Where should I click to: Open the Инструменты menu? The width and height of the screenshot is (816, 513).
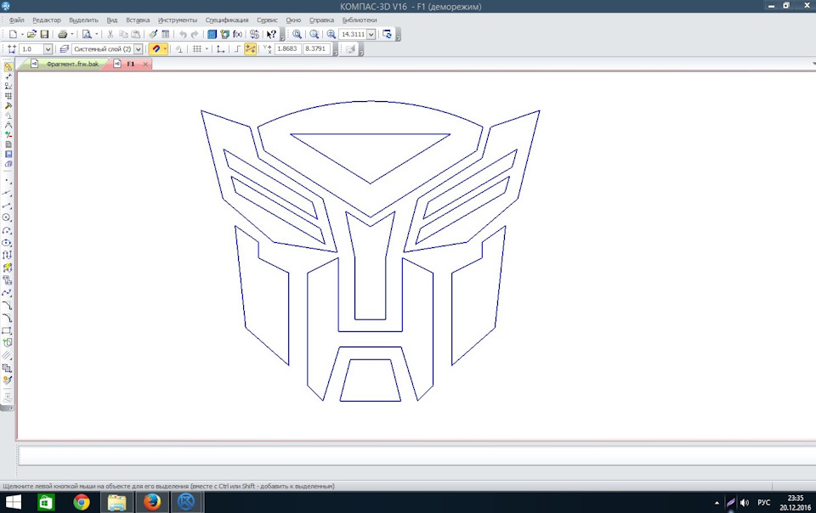(178, 20)
